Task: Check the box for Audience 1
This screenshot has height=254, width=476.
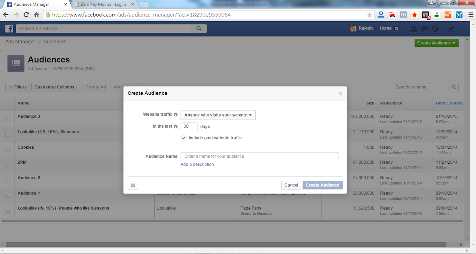Action: coord(8,195)
